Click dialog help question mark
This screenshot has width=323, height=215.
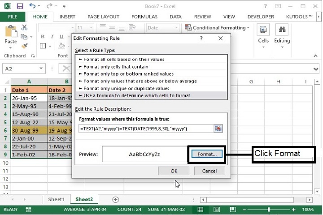coord(201,38)
